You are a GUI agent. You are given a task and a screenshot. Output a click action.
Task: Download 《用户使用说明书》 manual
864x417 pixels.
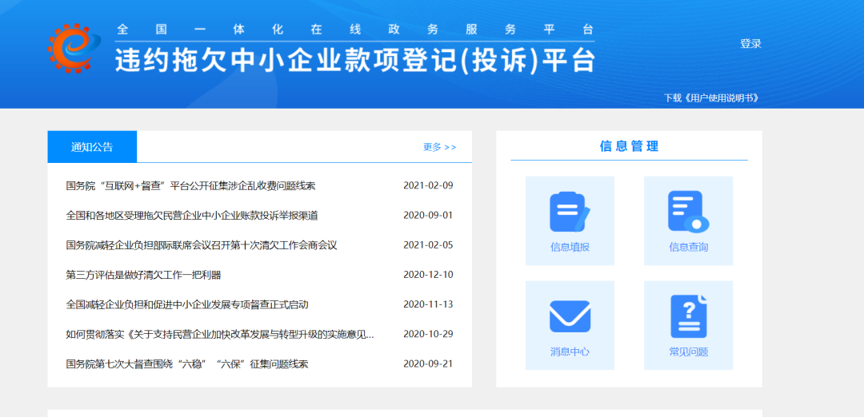pyautogui.click(x=711, y=98)
